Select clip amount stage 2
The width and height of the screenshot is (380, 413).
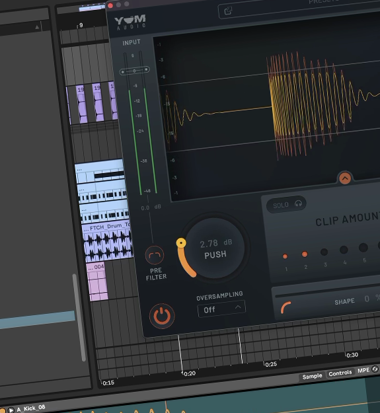305,254
